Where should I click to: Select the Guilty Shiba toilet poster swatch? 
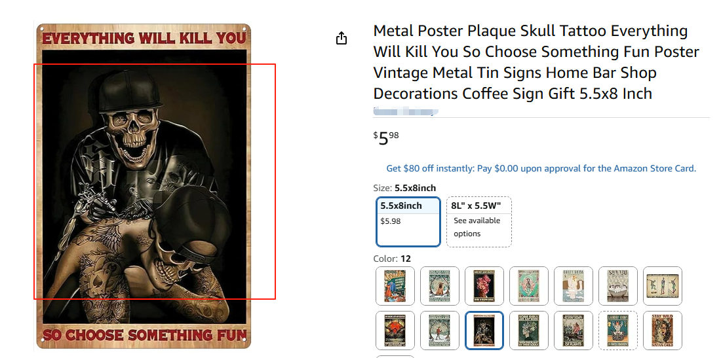click(573, 286)
